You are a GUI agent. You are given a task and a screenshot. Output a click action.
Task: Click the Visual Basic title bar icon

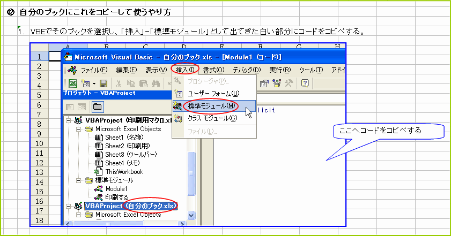click(69, 57)
